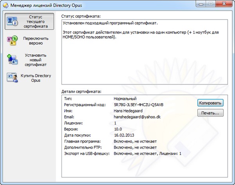Click the "Главная программа:" label

point(82,141)
